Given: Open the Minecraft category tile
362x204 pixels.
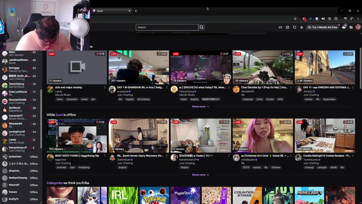Looking at the screenshot, I should tap(309, 195).
